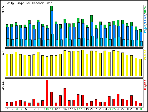Click the red KBytes bar for day 1
Screen dimensions: 148x112
pyautogui.click(x=7, y=104)
